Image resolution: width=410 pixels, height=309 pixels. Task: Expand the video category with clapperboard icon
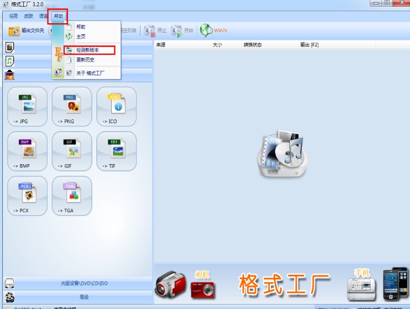[x=9, y=48]
